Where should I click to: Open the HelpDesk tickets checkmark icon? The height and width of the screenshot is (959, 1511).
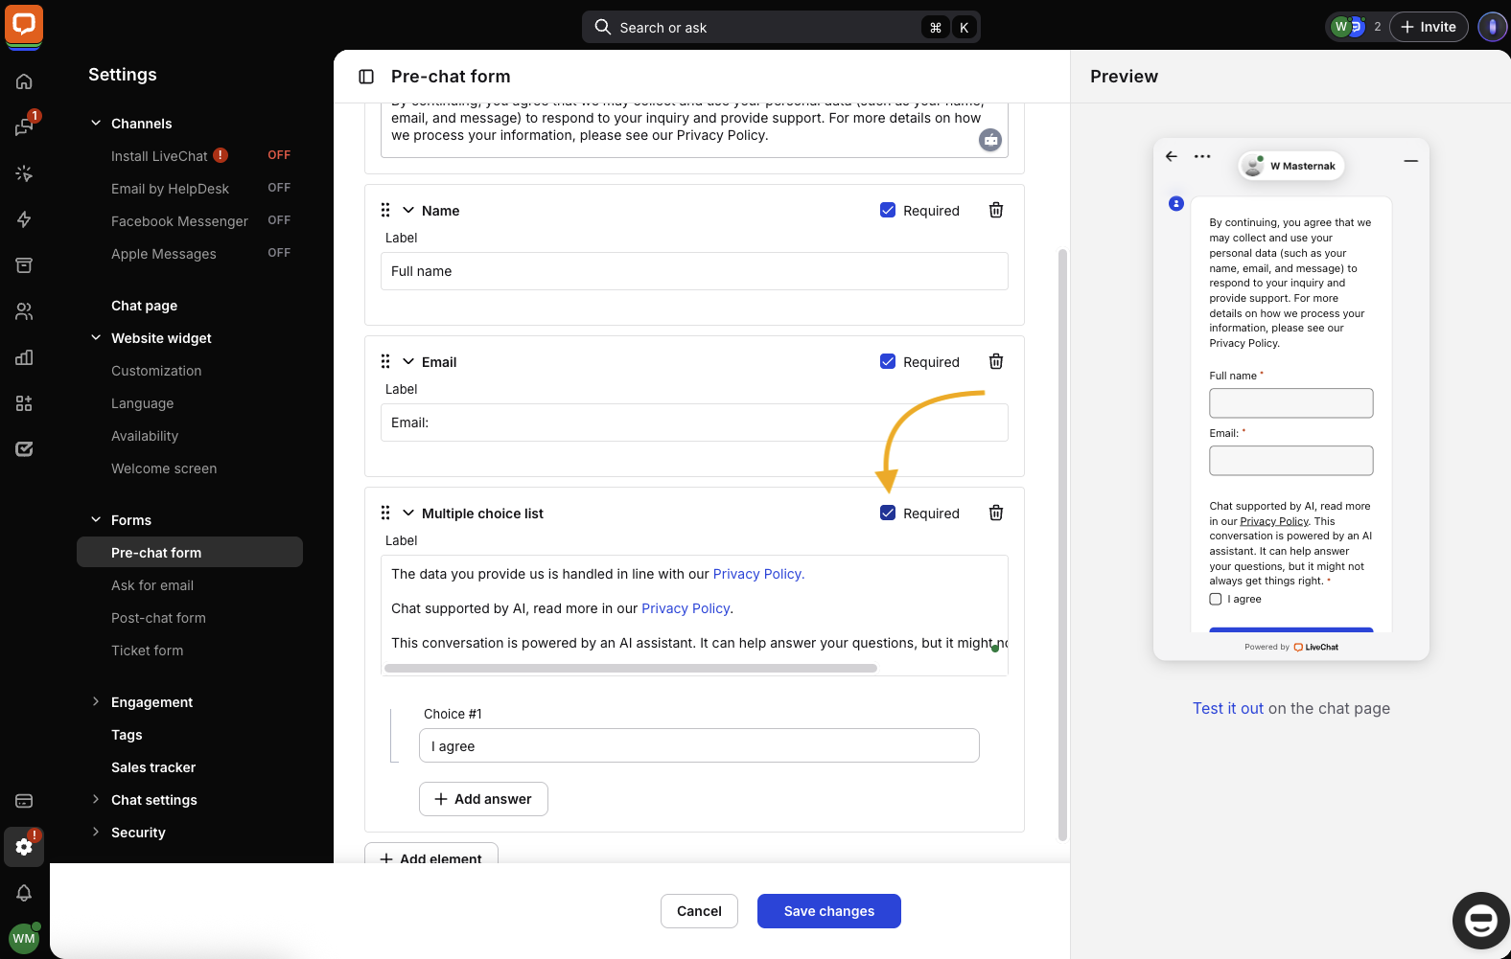[24, 449]
